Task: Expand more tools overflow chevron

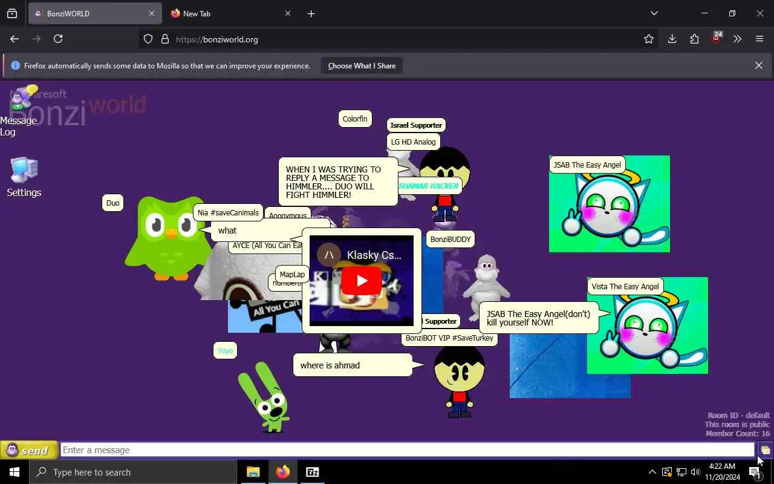Action: (737, 39)
